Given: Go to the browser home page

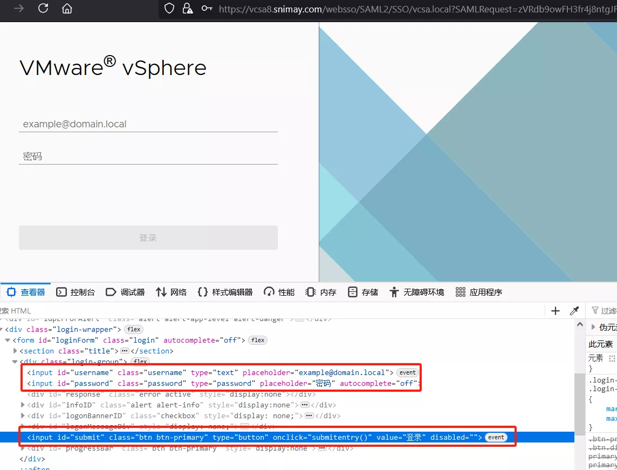Looking at the screenshot, I should pyautogui.click(x=67, y=8).
